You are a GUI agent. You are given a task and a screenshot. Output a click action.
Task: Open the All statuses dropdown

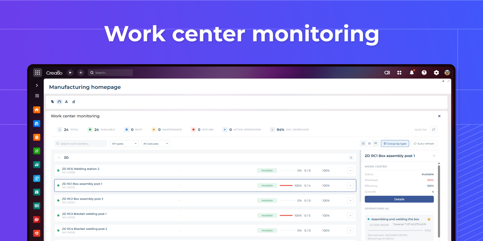(x=155, y=144)
